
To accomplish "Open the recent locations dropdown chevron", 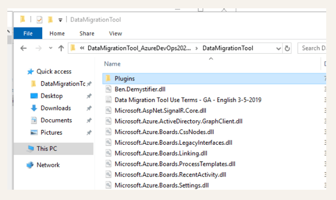I will click(51, 48).
